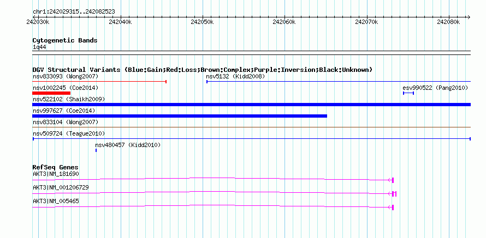Screen dimensions: 486x238
Task: Select nsv833104 (Wong2007) variant label
Action: pos(66,123)
